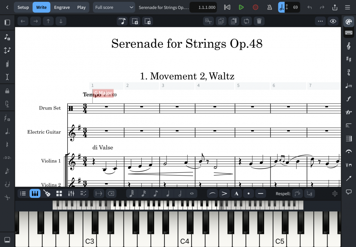Open the Lines arrow panel
Screen dimensions: 356x247
(x=349, y=178)
